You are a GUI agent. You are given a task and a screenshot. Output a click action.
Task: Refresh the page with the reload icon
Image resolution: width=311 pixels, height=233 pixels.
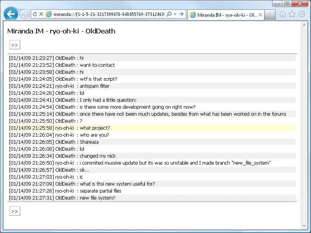click(x=35, y=14)
